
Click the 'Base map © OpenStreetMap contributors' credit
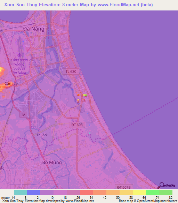[148, 201]
